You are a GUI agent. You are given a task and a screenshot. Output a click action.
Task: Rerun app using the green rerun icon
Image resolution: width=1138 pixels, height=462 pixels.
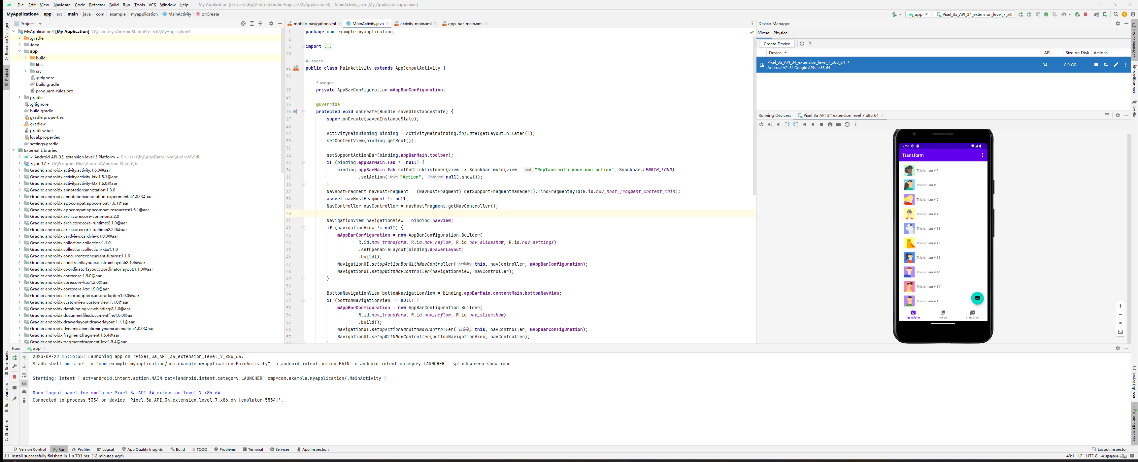point(15,358)
